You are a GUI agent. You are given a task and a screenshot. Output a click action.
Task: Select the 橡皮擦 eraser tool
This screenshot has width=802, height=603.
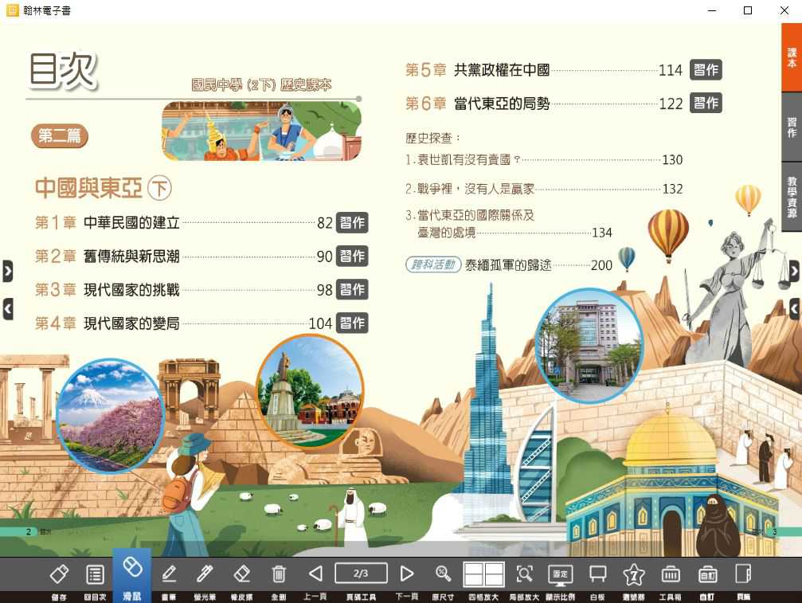pos(241,574)
